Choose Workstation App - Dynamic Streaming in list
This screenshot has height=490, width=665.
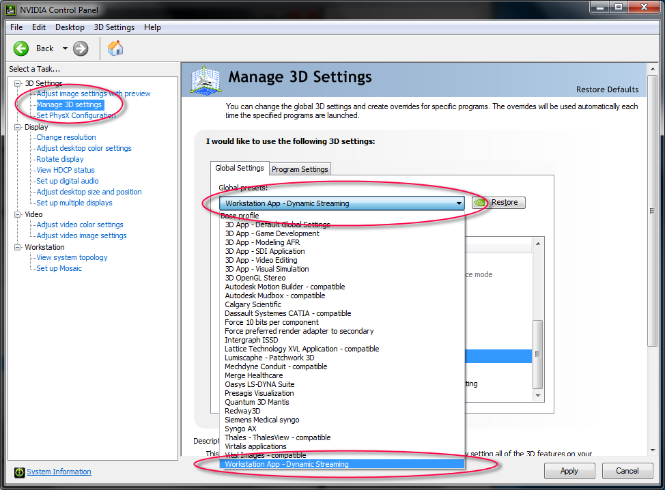[342, 465]
